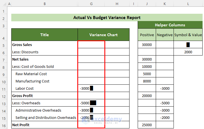Click the Title header cell

pos(45,35)
